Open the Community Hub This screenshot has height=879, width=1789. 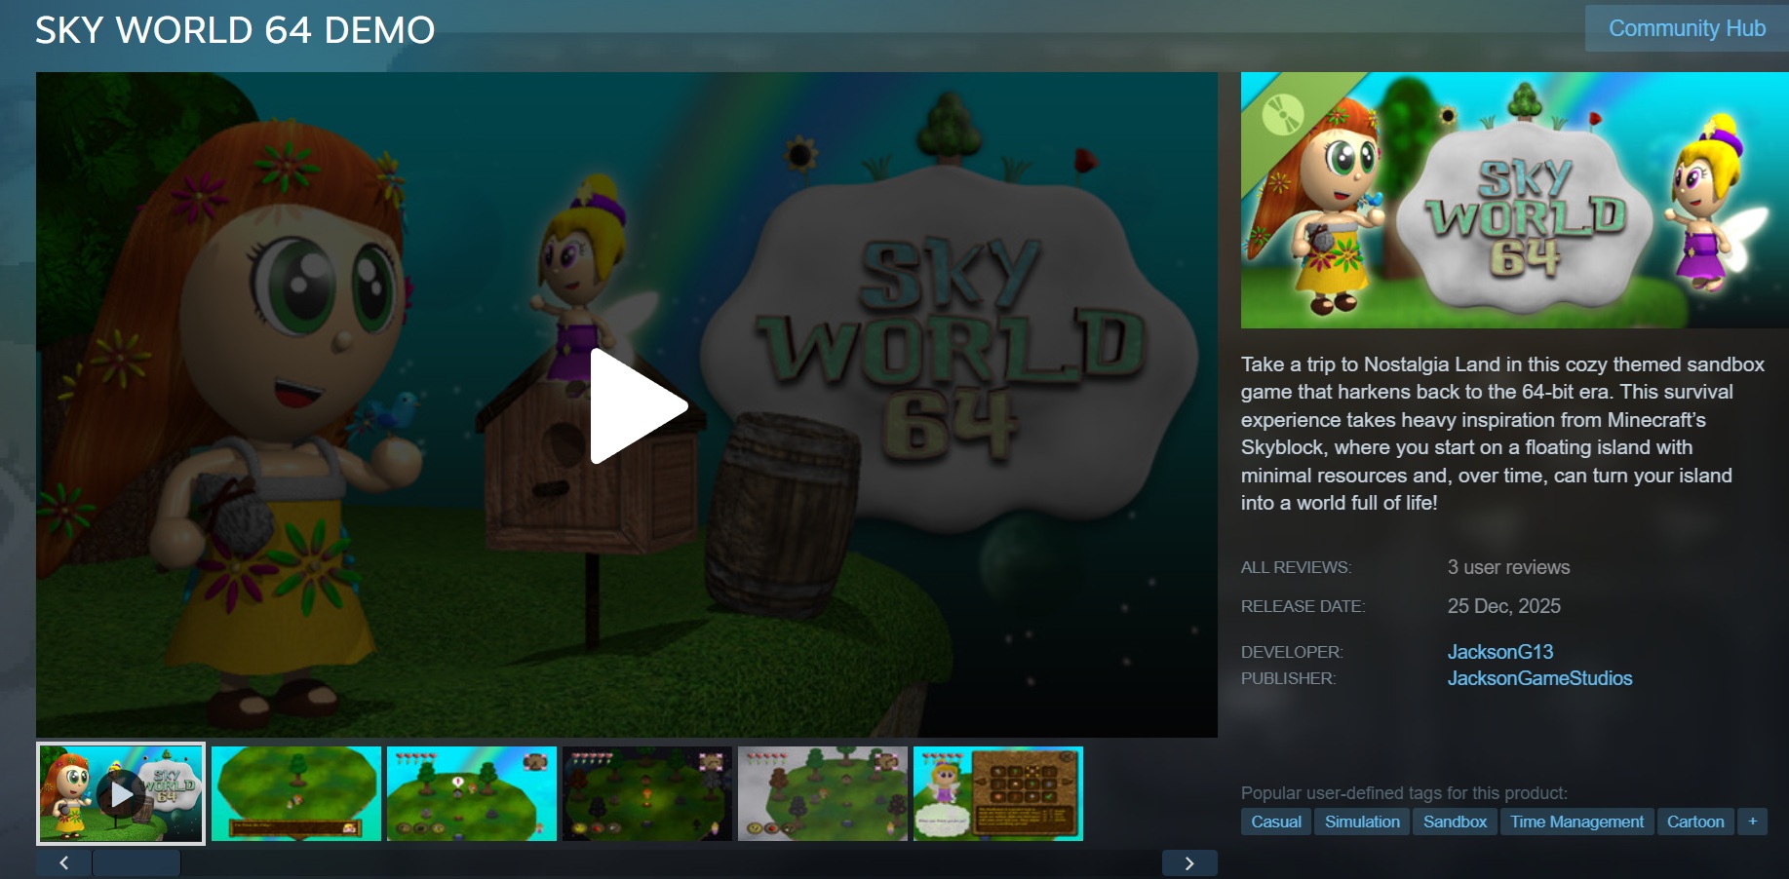(1687, 28)
